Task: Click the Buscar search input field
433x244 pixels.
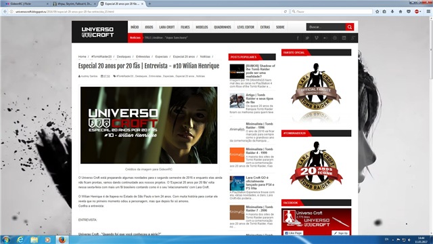Action: point(326,27)
